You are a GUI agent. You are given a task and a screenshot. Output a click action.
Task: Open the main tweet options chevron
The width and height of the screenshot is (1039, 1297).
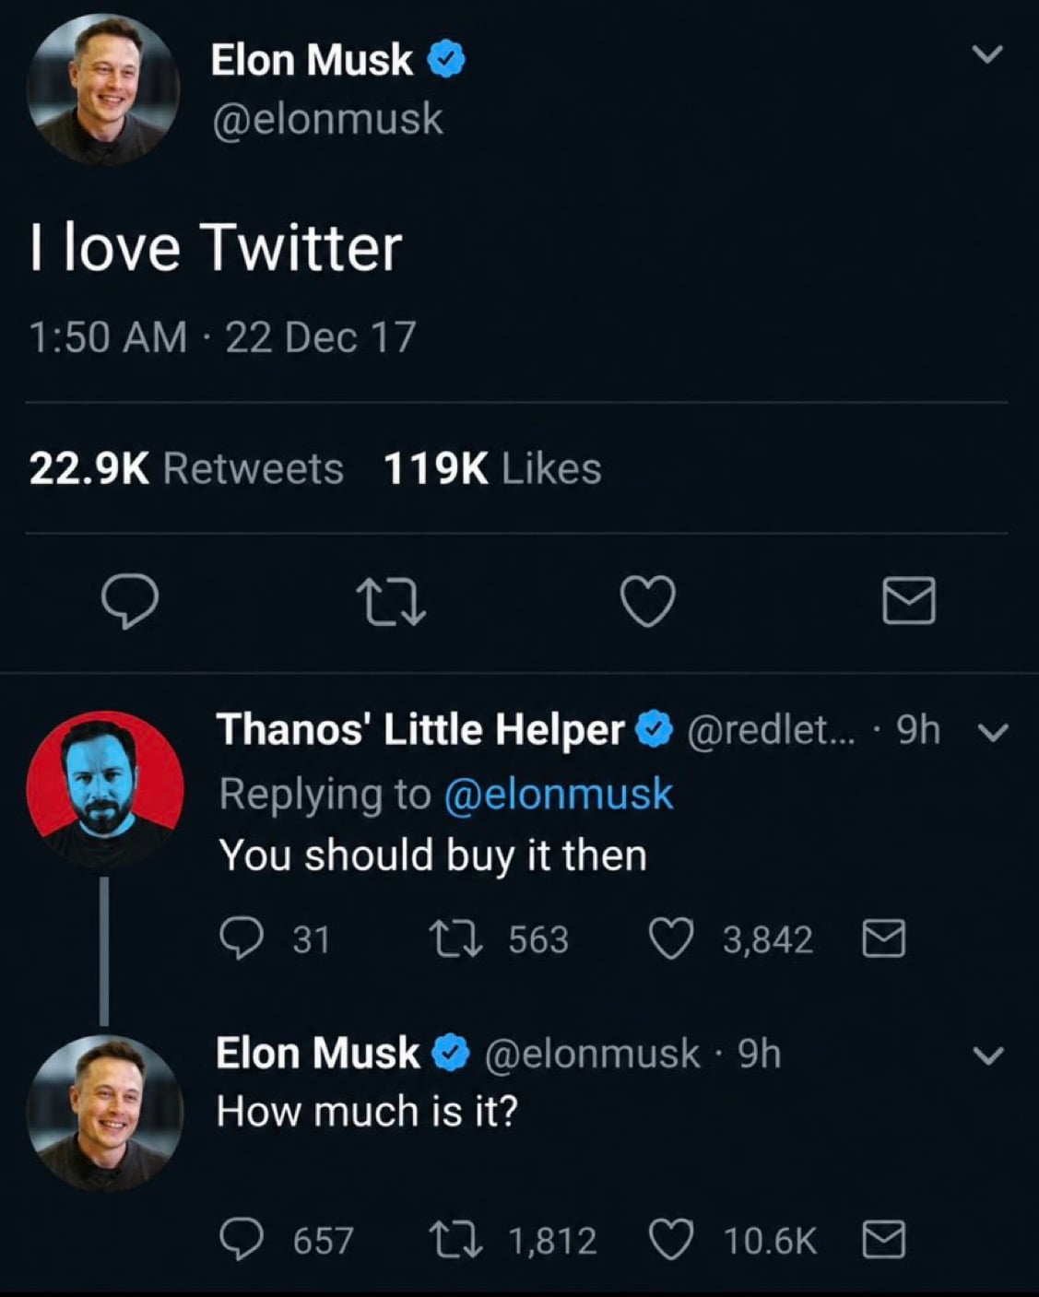tap(988, 55)
